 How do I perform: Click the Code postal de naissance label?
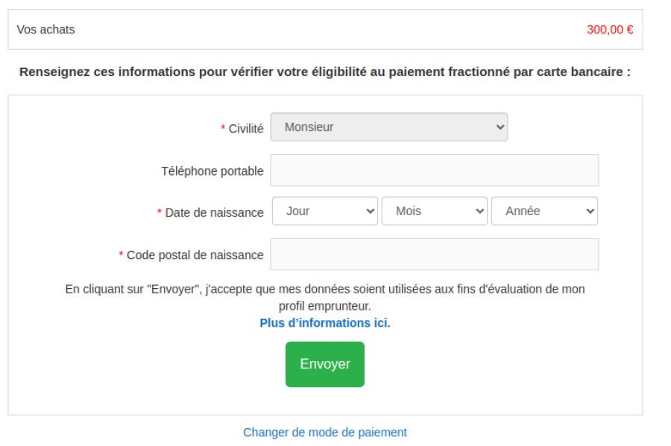pos(195,255)
